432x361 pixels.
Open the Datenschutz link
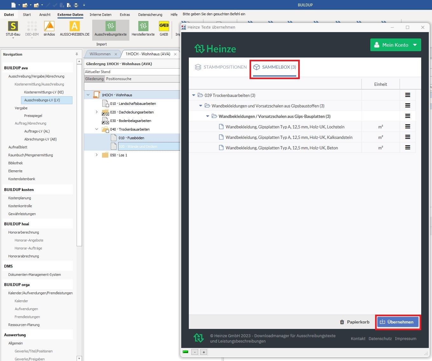point(380,338)
